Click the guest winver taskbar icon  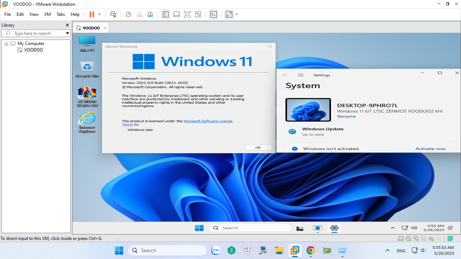click(x=317, y=228)
